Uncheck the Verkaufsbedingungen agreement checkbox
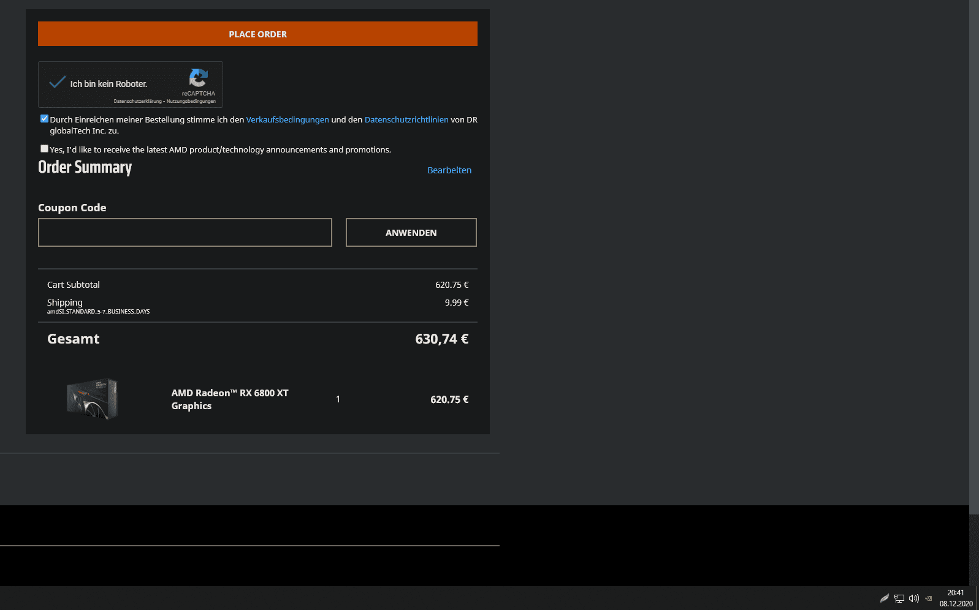This screenshot has width=979, height=610. (44, 119)
